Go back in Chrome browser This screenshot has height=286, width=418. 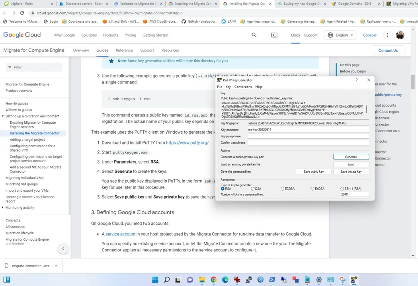pyautogui.click(x=5, y=13)
